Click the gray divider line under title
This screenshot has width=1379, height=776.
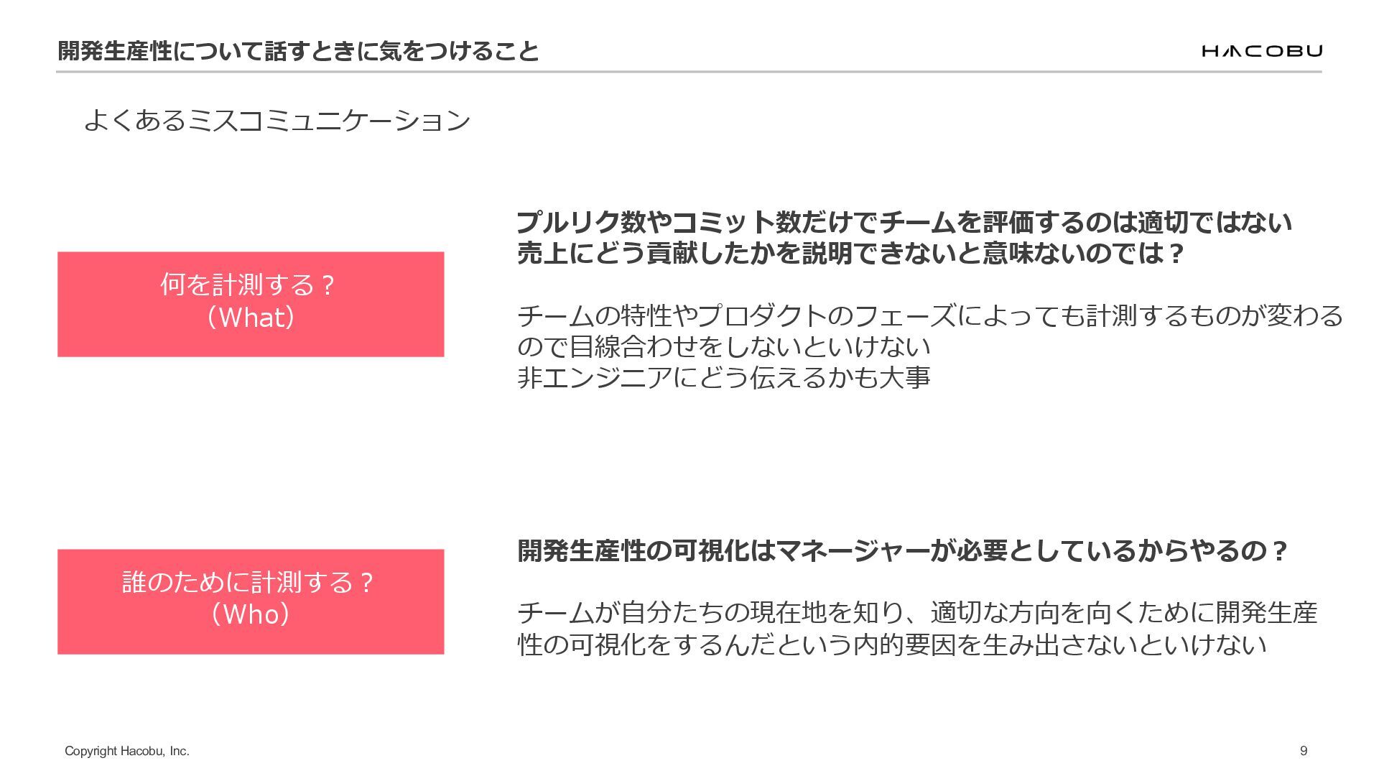click(x=689, y=72)
